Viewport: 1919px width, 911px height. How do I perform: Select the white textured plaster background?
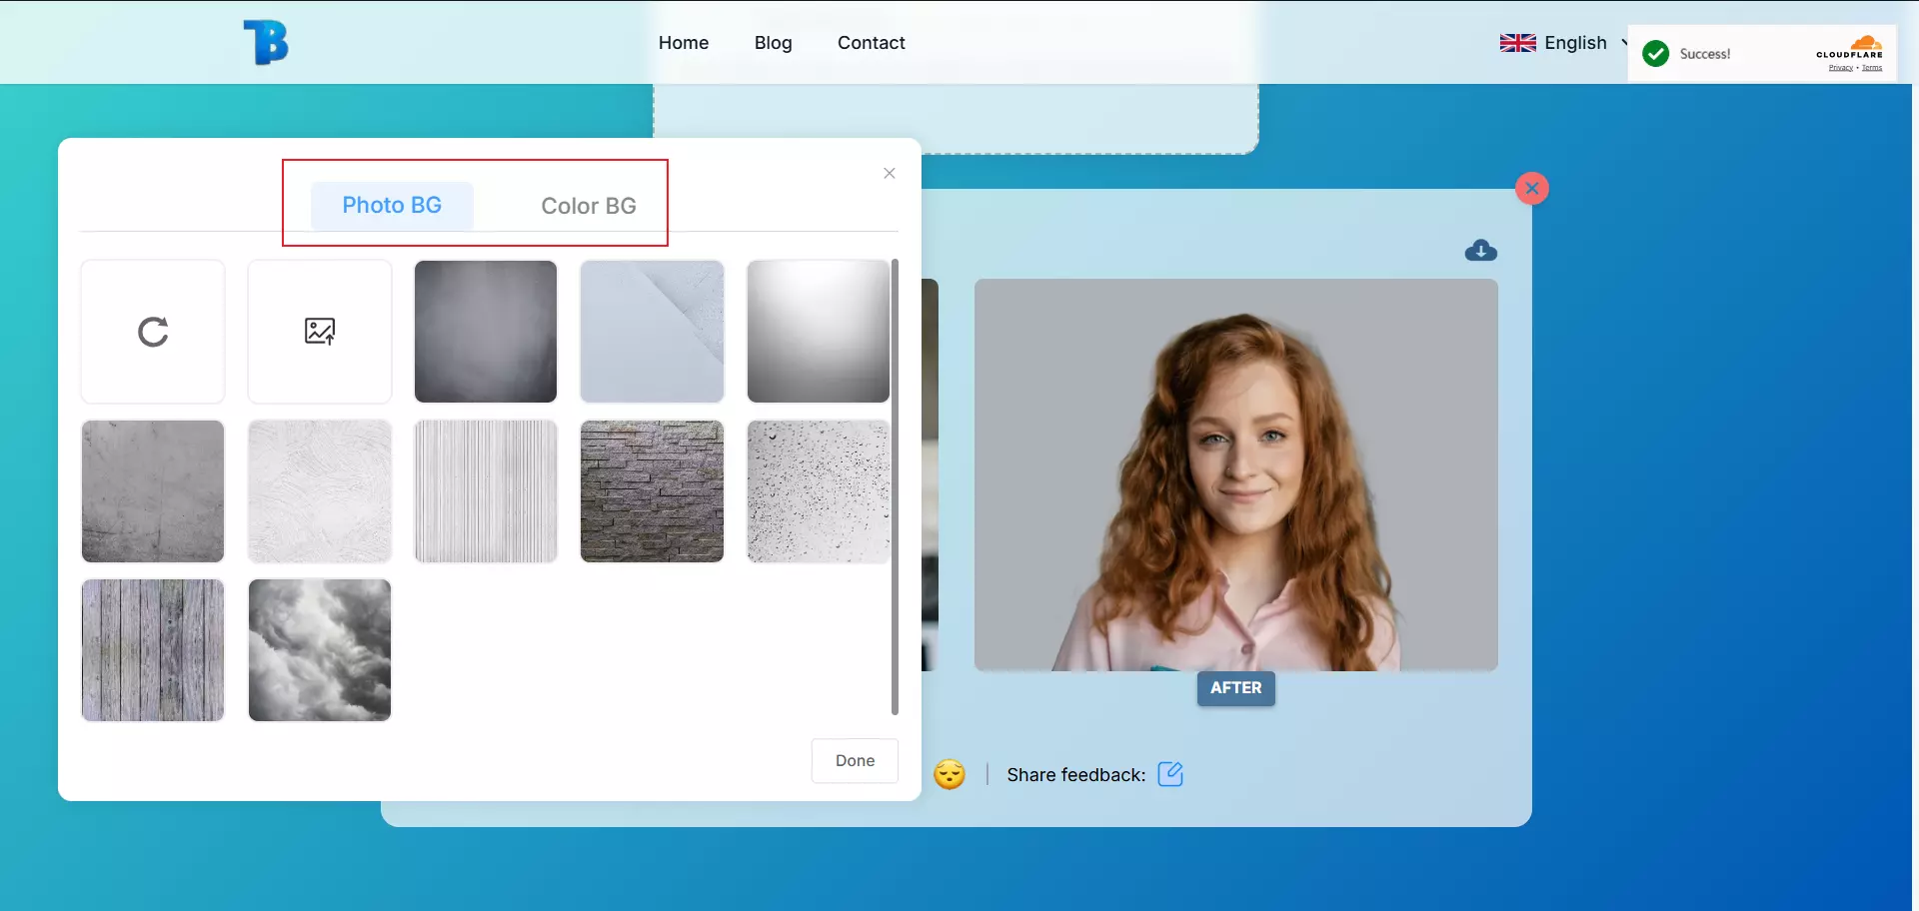[x=320, y=491]
